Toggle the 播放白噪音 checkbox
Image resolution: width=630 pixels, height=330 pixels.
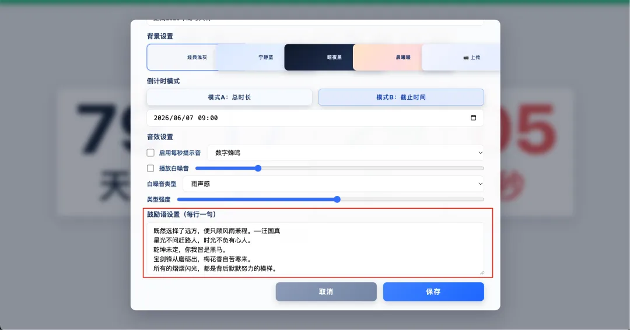click(x=150, y=168)
